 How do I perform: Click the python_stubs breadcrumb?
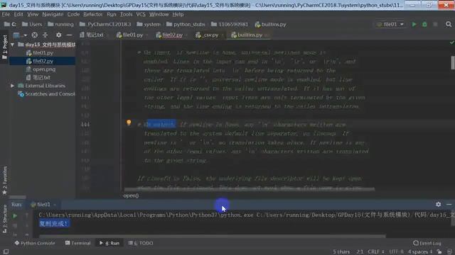(x=186, y=24)
